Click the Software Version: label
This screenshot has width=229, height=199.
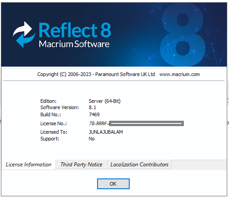pos(59,107)
